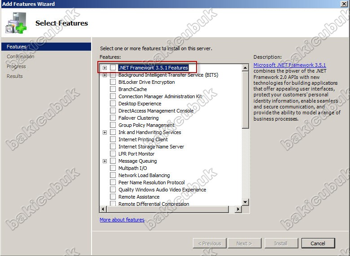Viewport: 350px width, 256px height.
Task: Cancel the Add Features Wizard
Action: 318,243
